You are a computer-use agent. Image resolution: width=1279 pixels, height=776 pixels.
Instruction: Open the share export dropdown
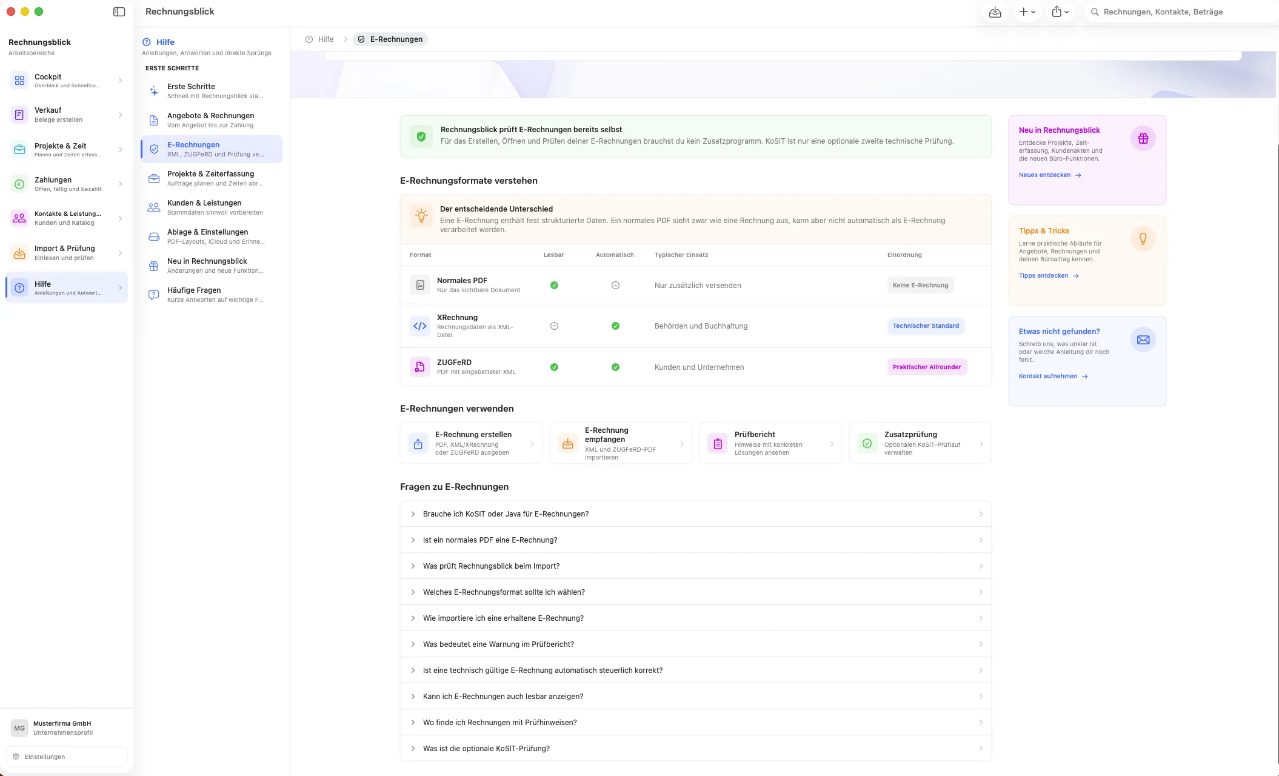click(x=1060, y=12)
